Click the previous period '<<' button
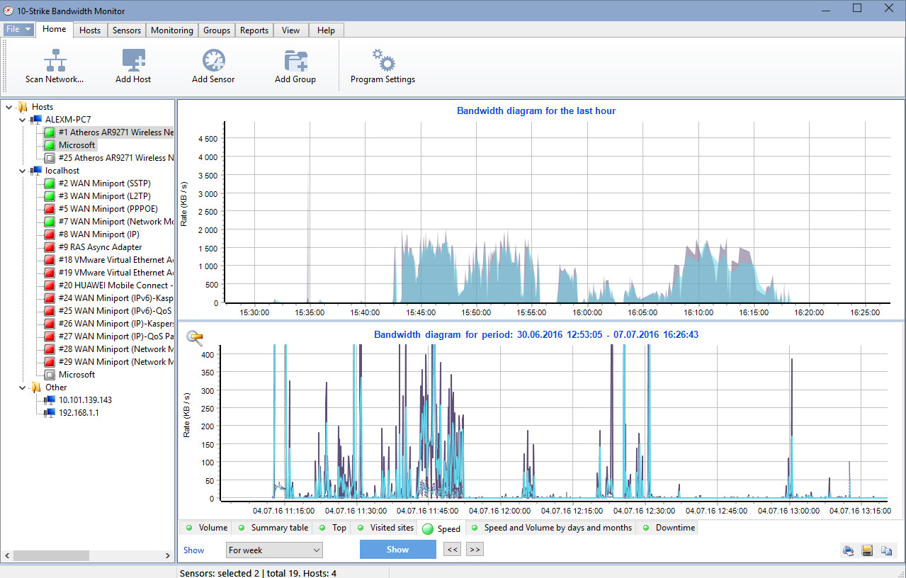Image resolution: width=906 pixels, height=578 pixels. click(x=452, y=550)
